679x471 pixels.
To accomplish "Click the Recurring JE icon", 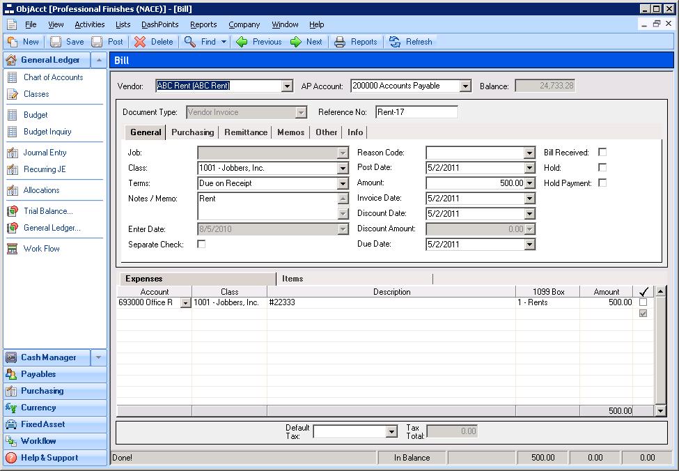I will pyautogui.click(x=13, y=169).
